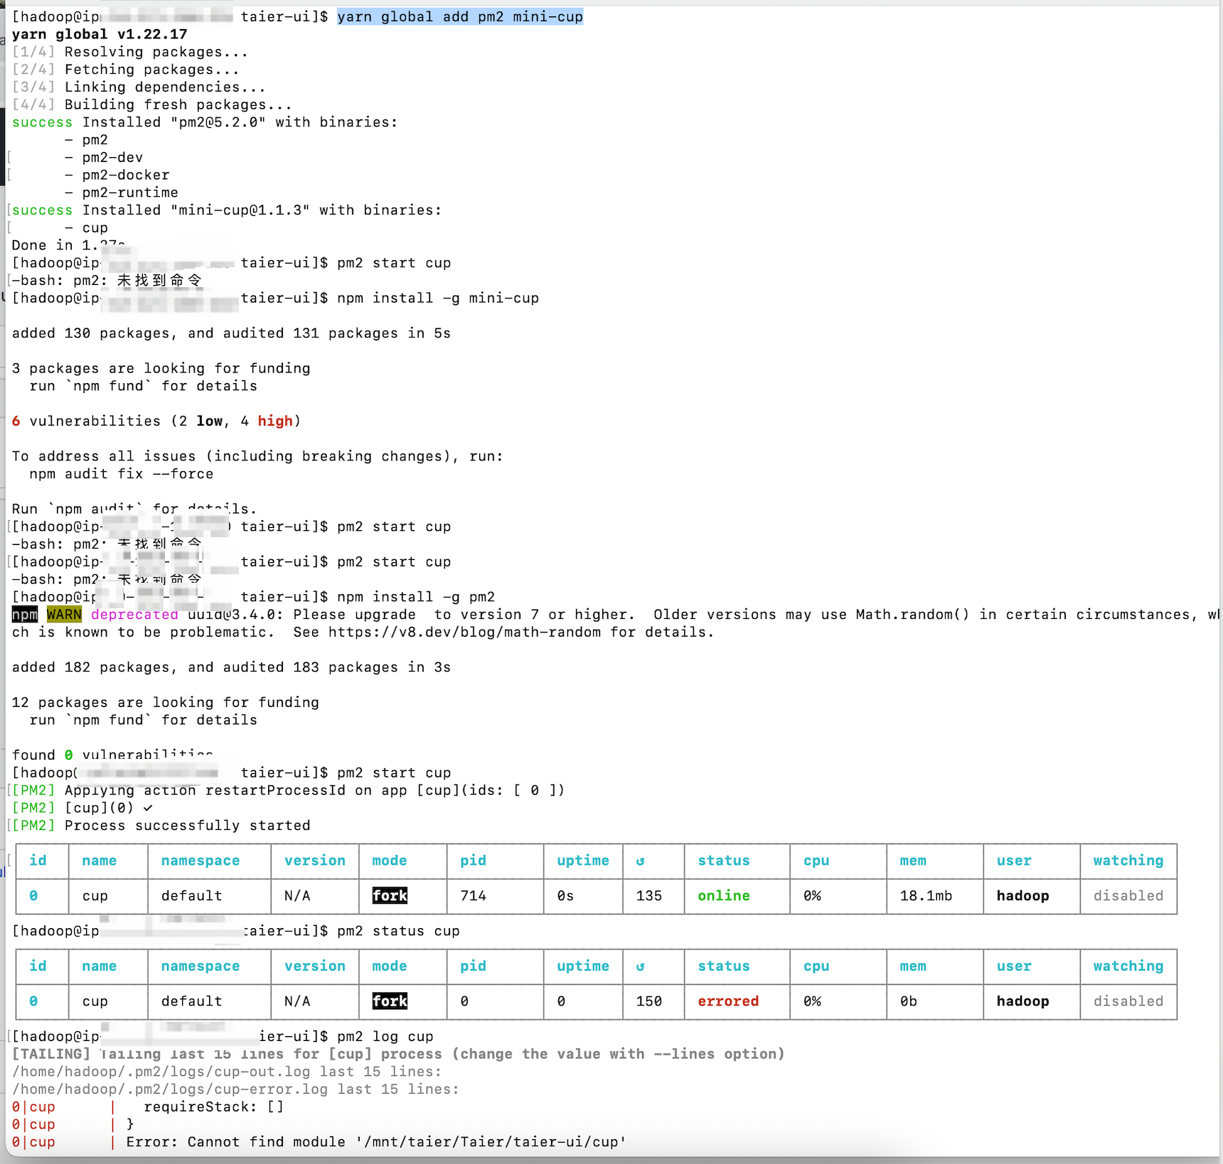Click the 'requireStack: []' log line

[x=213, y=1107]
